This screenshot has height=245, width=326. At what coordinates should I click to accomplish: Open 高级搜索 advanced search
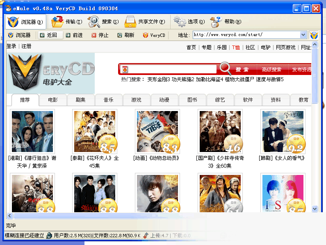[x=271, y=70]
